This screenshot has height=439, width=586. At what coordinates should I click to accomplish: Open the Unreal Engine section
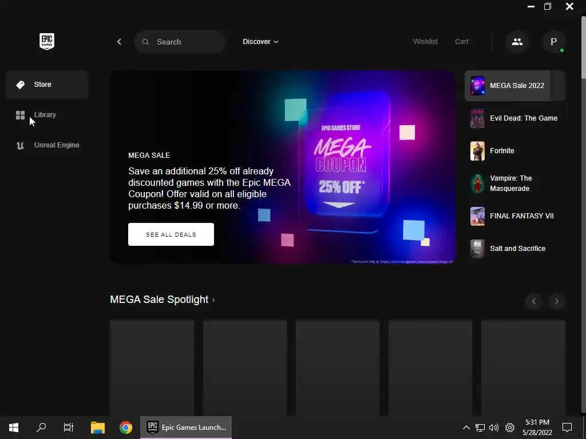point(47,145)
